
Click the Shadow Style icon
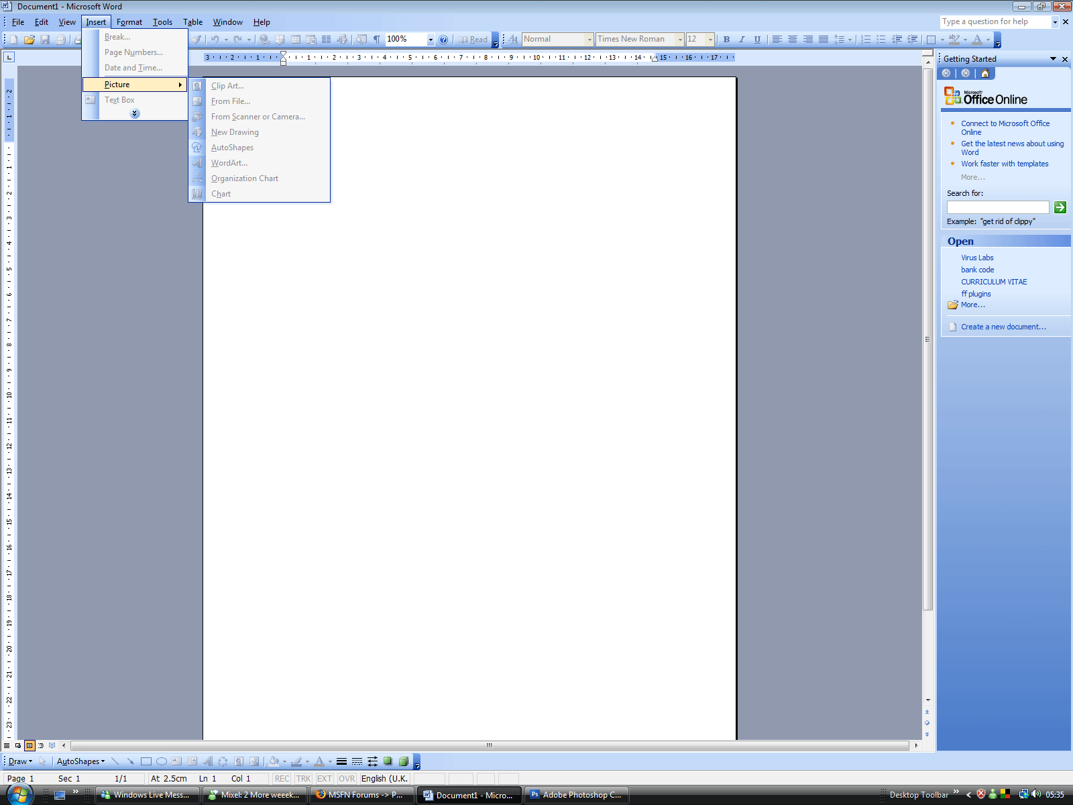click(388, 761)
